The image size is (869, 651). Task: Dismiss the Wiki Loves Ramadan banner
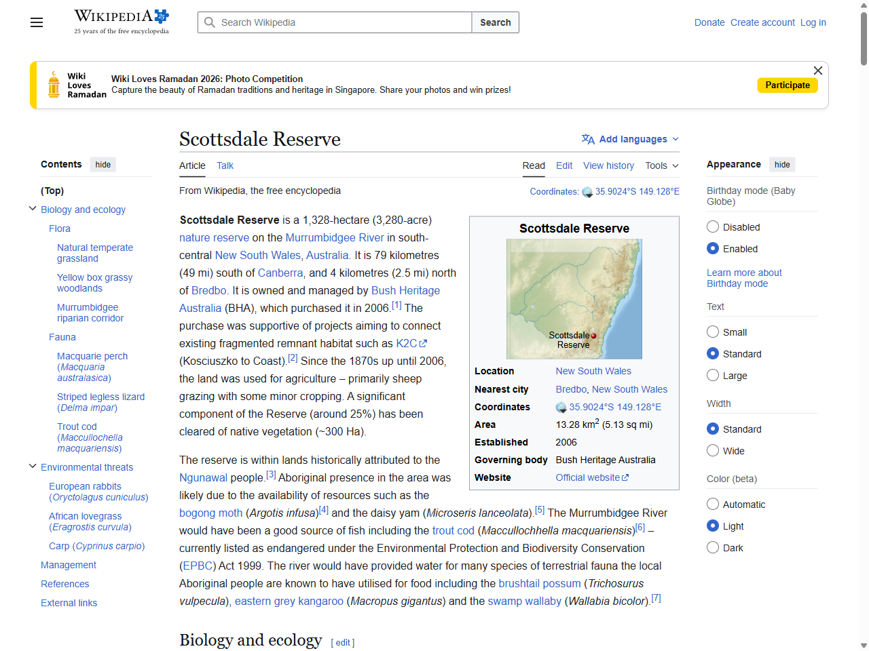(818, 71)
